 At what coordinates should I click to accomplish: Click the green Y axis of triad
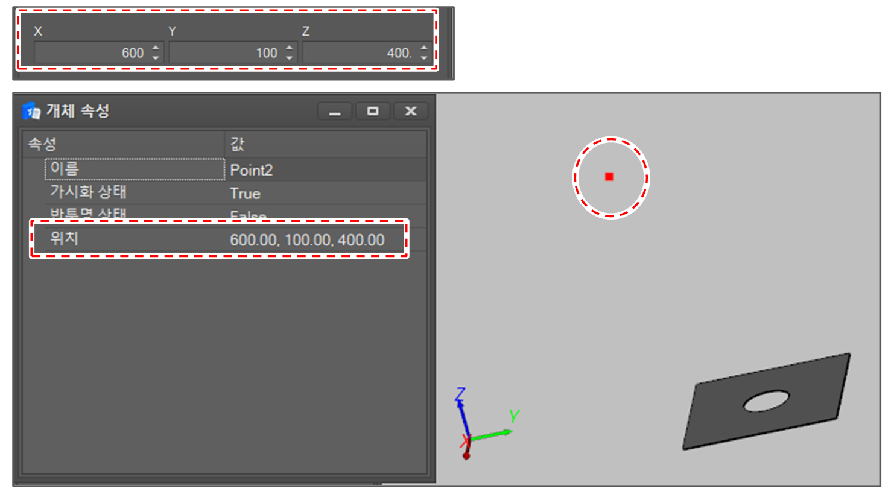[492, 434]
